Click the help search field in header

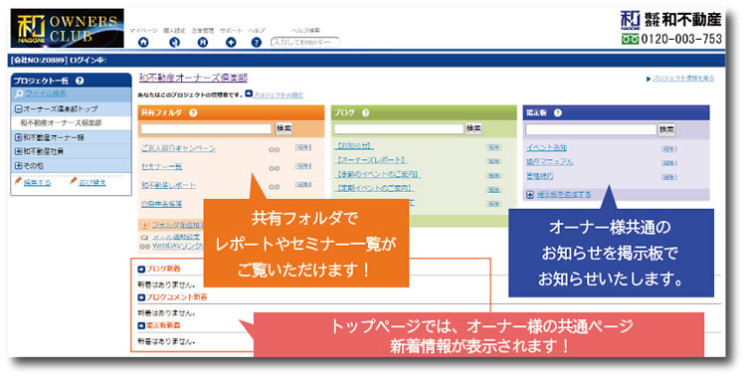(x=305, y=42)
